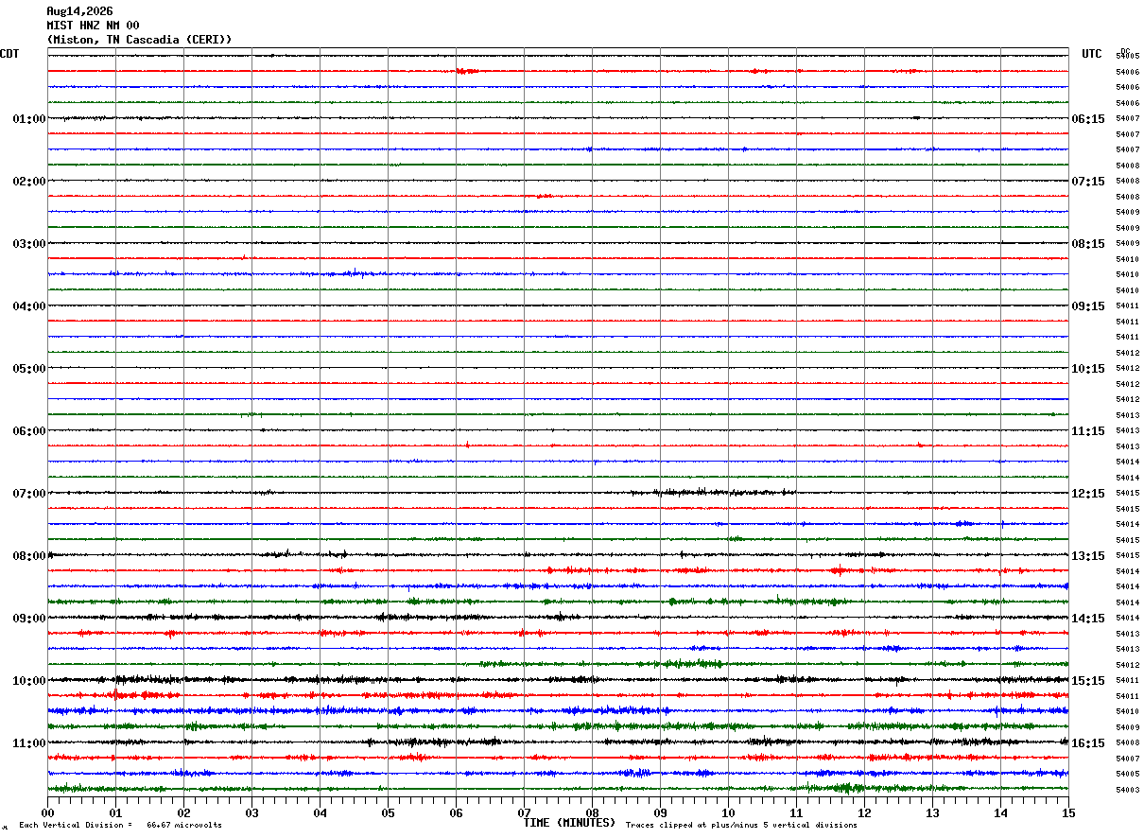Click the 10:15 UTC time label
Viewport: 1144px width, 838px height.
click(1087, 369)
